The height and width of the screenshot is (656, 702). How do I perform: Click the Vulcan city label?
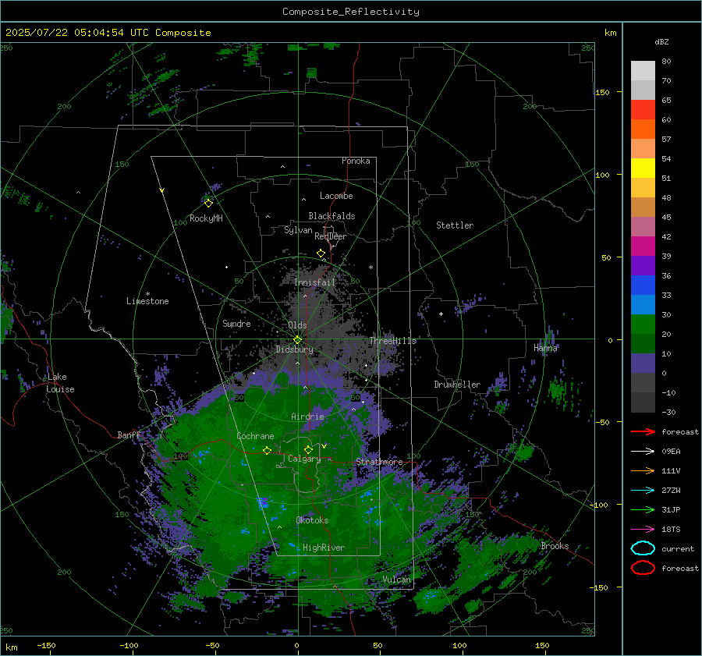point(397,580)
